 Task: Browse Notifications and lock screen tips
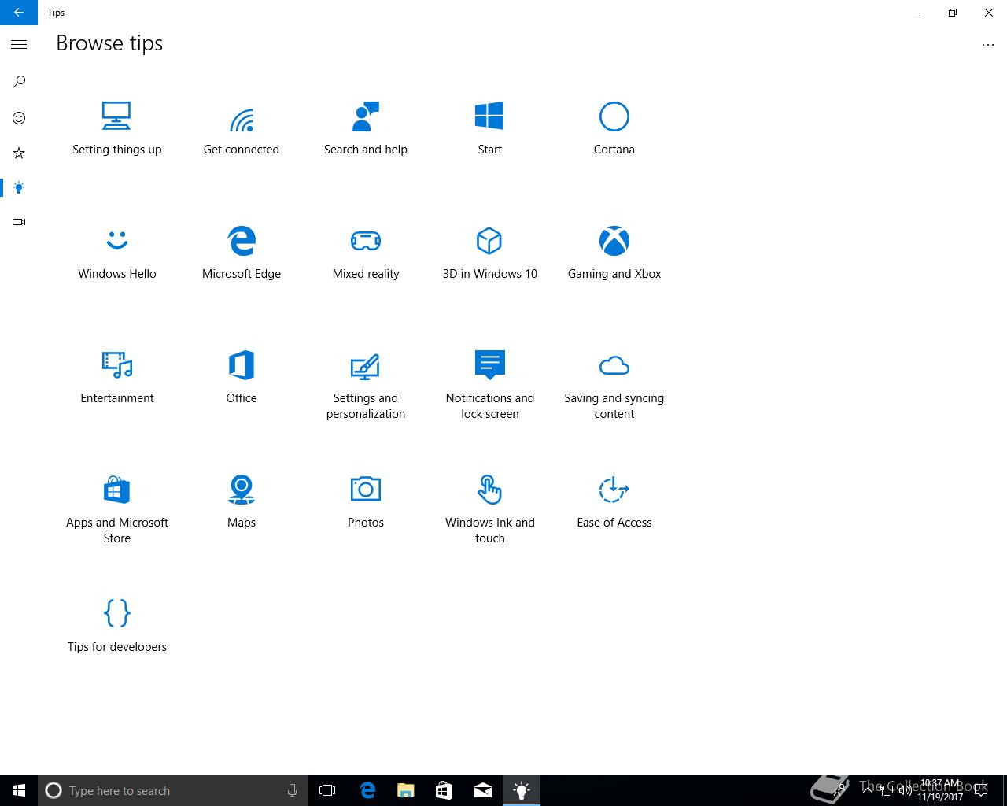(x=489, y=386)
